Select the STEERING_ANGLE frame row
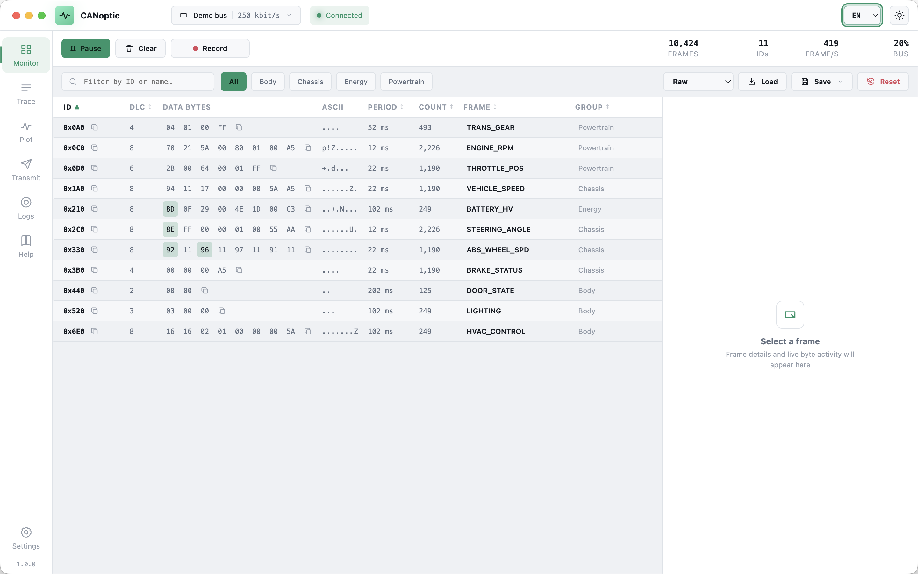918x574 pixels. pos(358,229)
